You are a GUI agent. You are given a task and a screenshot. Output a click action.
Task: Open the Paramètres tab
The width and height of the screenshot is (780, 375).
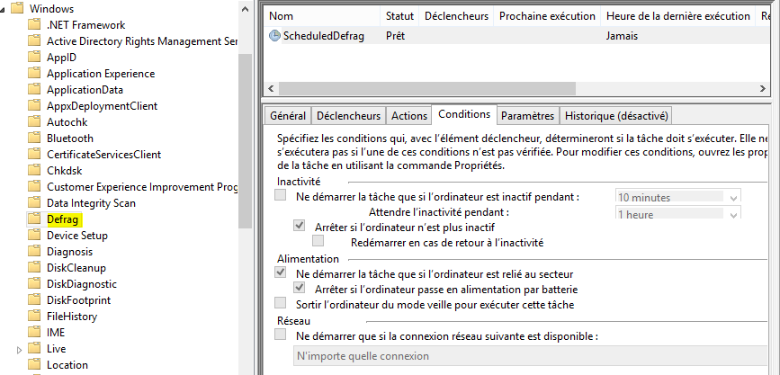(x=528, y=116)
